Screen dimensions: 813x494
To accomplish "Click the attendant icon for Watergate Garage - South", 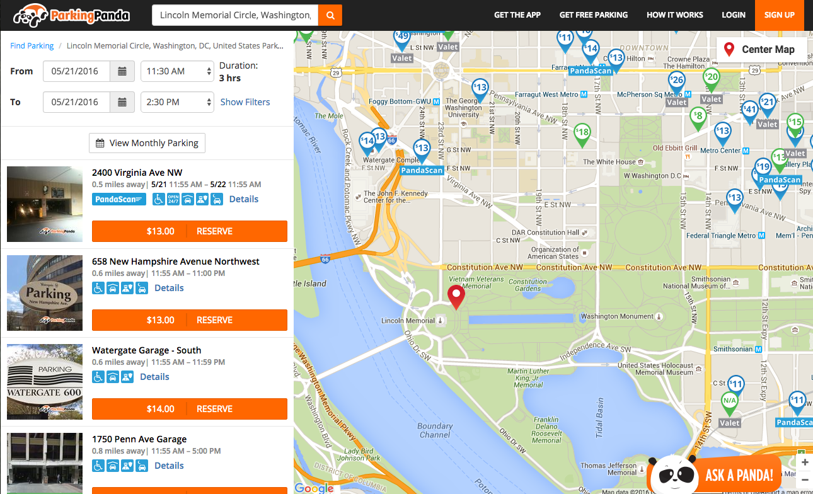I will 127,377.
